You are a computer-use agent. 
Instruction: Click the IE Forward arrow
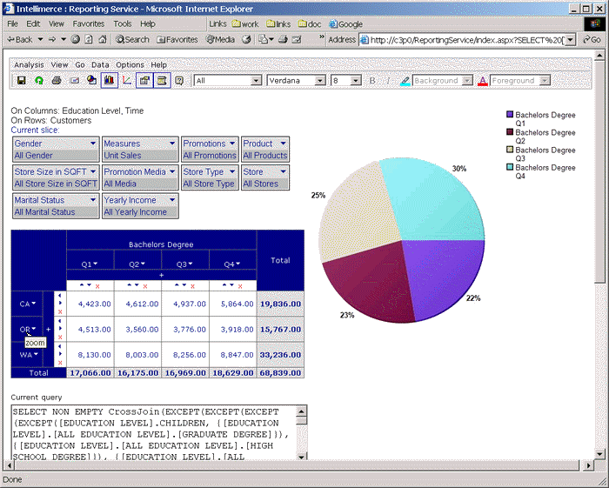[x=52, y=39]
